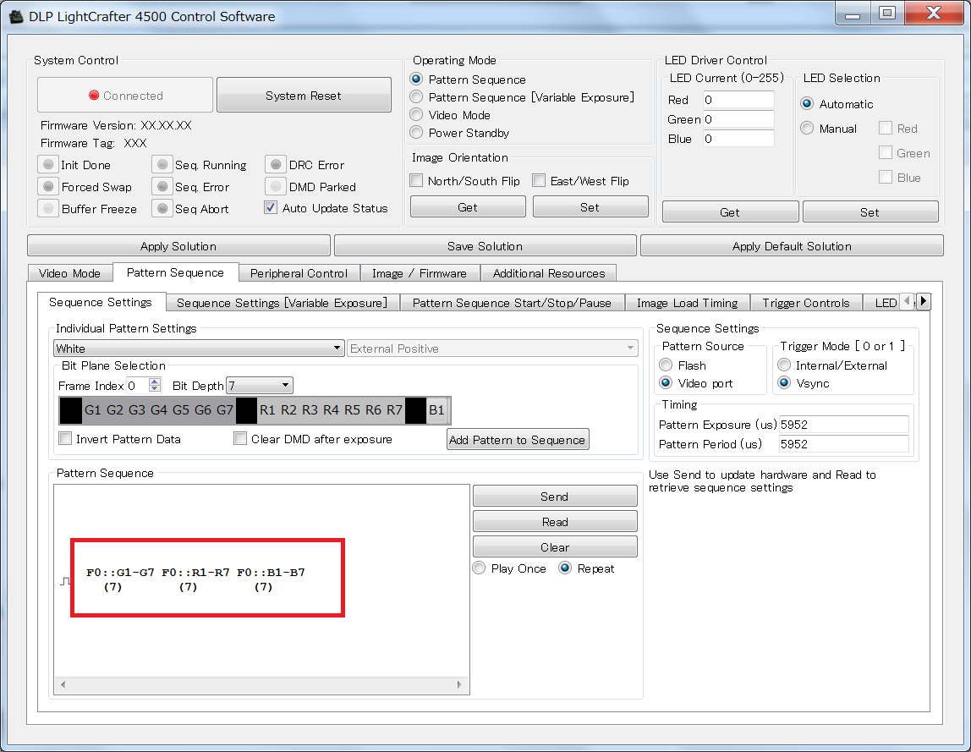Select Pattern Sequence operating mode
The height and width of the screenshot is (752, 971).
(x=416, y=80)
